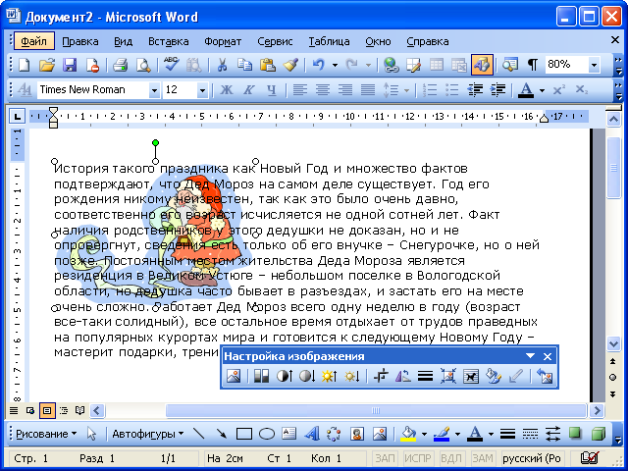This screenshot has height=471, width=628.
Task: Rotate picture left 90 degrees
Action: (x=402, y=377)
